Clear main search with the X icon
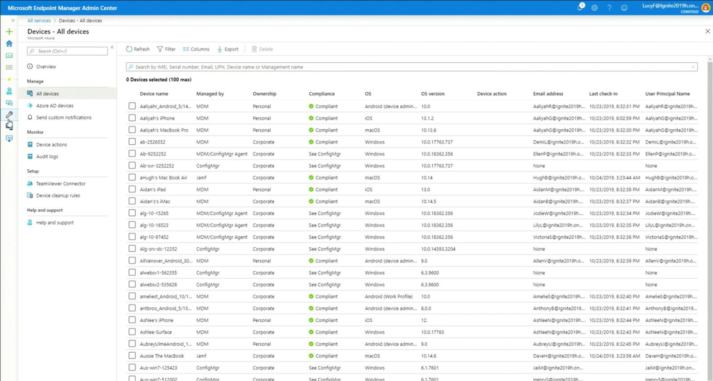This screenshot has width=713, height=381. click(693, 67)
